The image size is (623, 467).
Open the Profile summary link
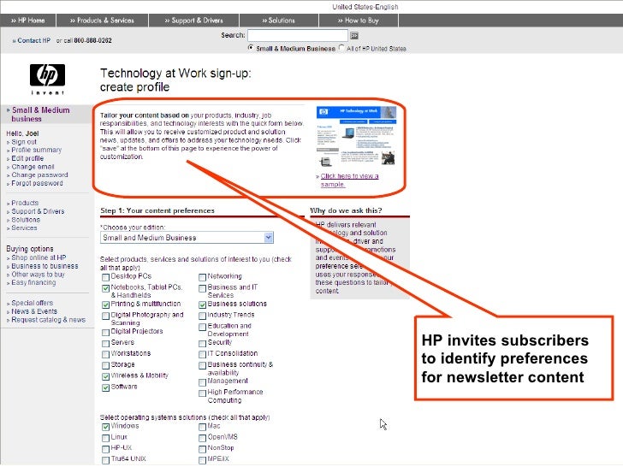tap(36, 151)
